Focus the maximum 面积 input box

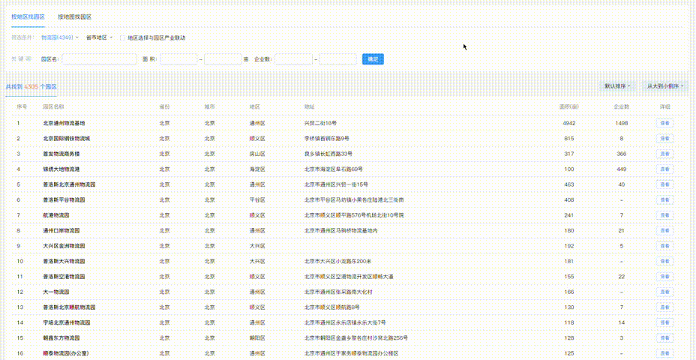[x=223, y=58]
